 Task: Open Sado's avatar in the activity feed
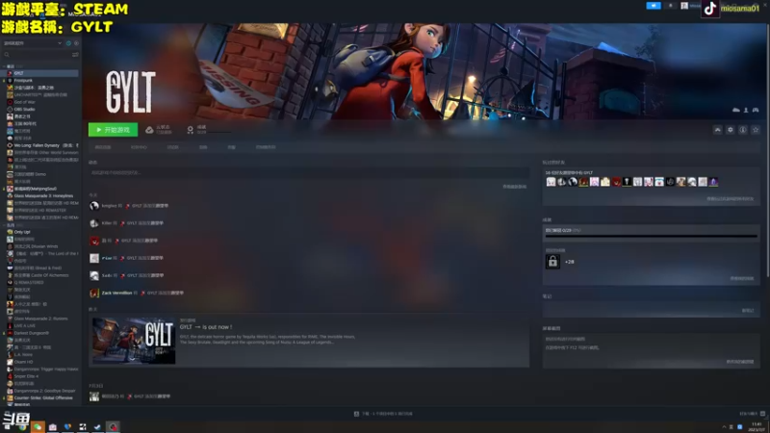94,276
